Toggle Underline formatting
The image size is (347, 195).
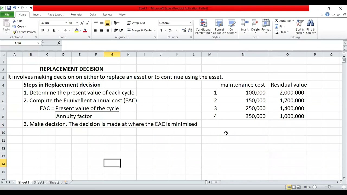click(x=54, y=30)
